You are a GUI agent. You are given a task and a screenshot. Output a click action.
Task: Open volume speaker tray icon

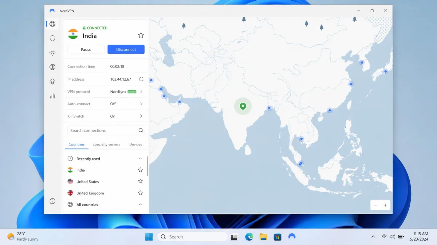point(392,237)
